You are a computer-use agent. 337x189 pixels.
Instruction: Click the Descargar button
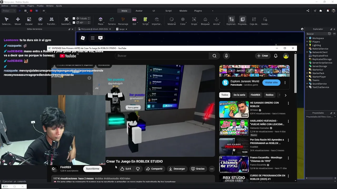177,169
